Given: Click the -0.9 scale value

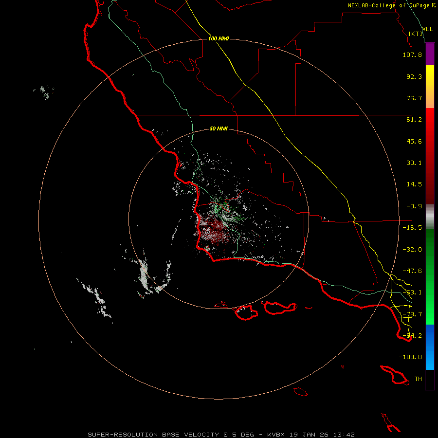Looking at the screenshot, I should click(x=414, y=206).
